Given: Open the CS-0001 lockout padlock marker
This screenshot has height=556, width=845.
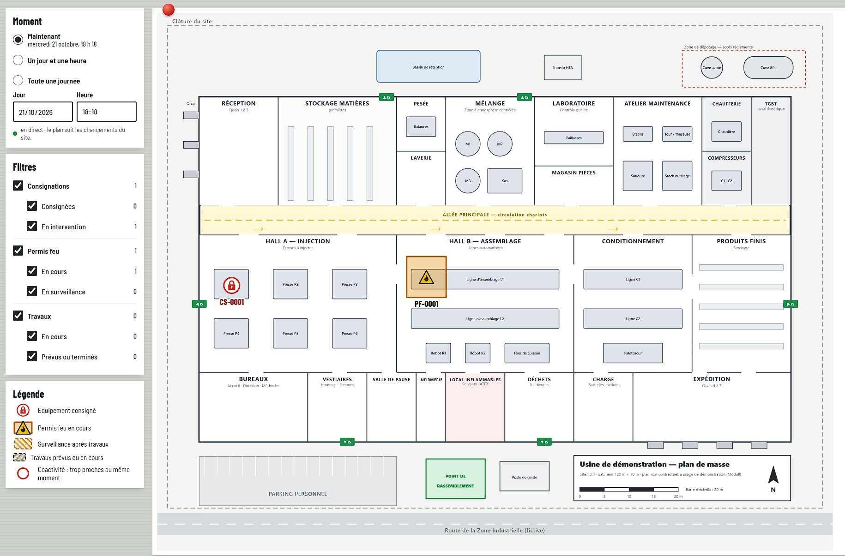Looking at the screenshot, I should pyautogui.click(x=232, y=286).
